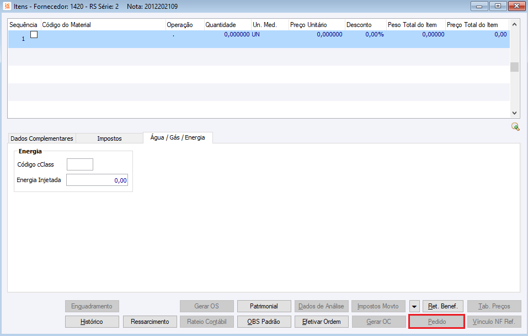Minimize the Itens window

click(479, 6)
